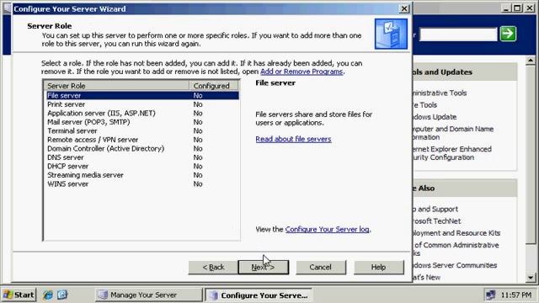The height and width of the screenshot is (303, 539).
Task: Close the Manage Your Server window
Action: coord(530,8)
